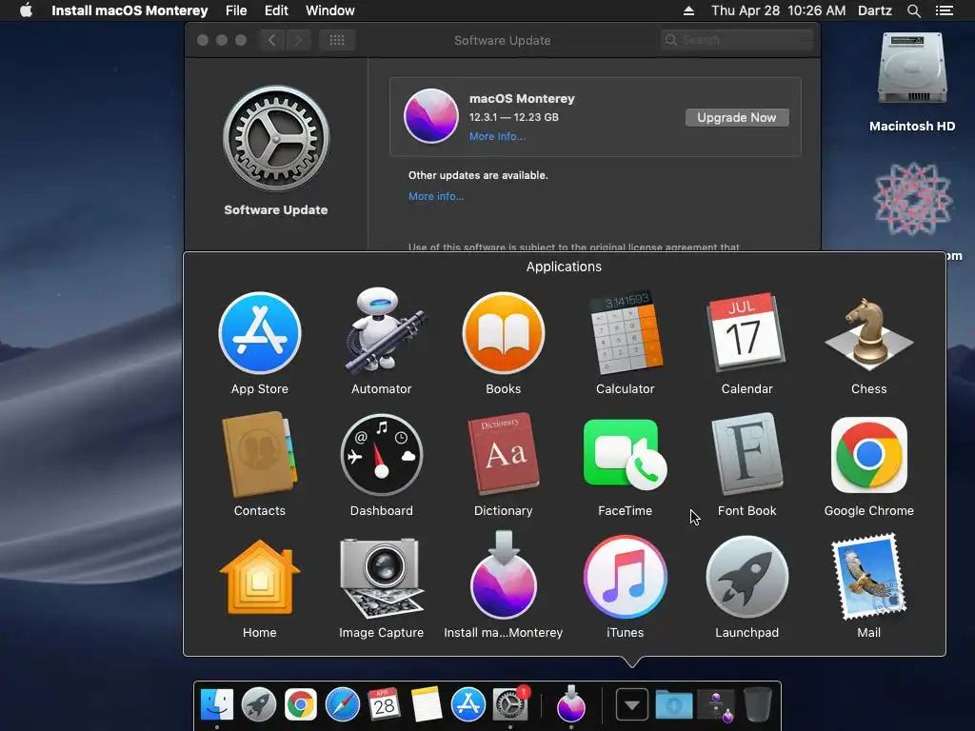Click Upgrade Now button
975x731 pixels.
coord(737,117)
